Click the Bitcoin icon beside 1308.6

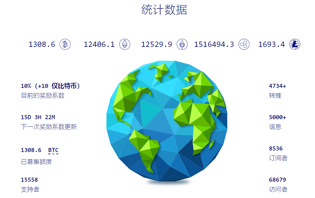click(65, 44)
